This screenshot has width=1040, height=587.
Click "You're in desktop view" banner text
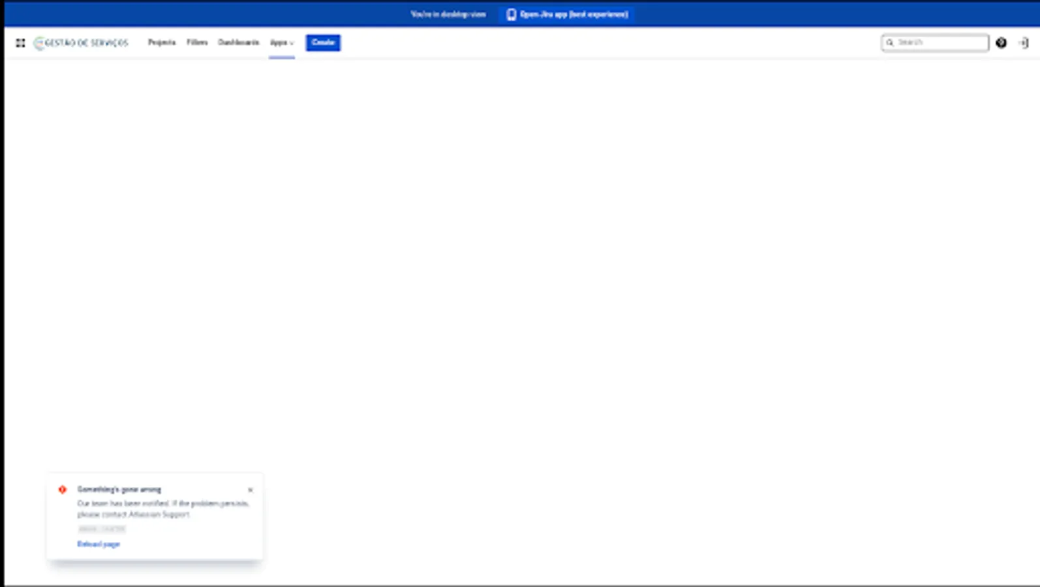coord(448,14)
